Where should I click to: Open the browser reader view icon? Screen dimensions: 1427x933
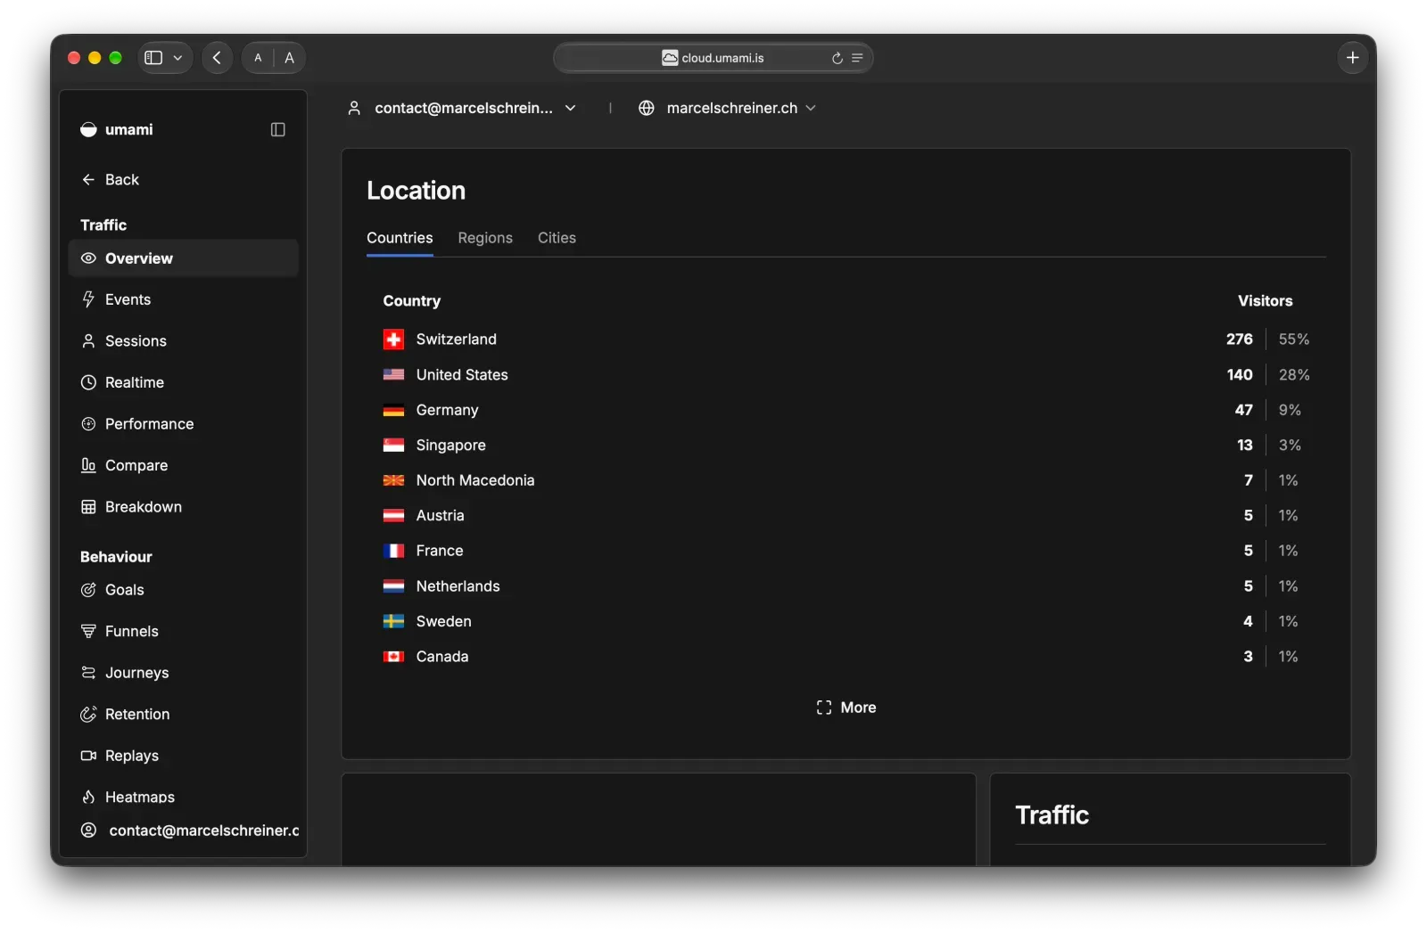[x=857, y=58]
